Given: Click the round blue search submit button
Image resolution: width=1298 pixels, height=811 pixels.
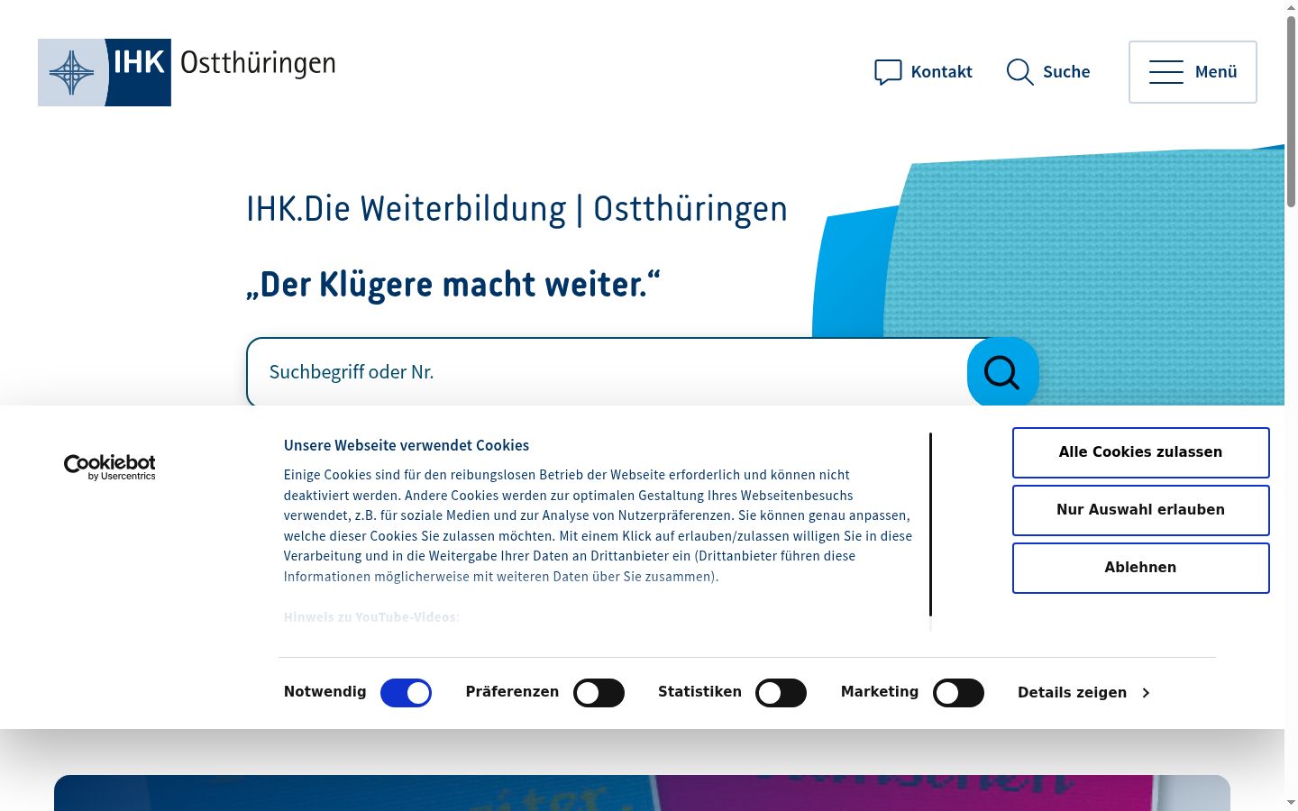Looking at the screenshot, I should 1002,371.
